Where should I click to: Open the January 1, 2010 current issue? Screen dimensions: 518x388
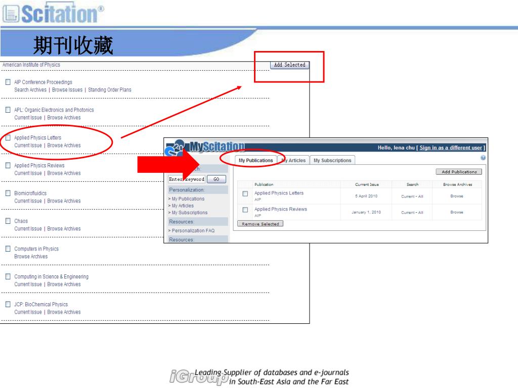point(366,212)
